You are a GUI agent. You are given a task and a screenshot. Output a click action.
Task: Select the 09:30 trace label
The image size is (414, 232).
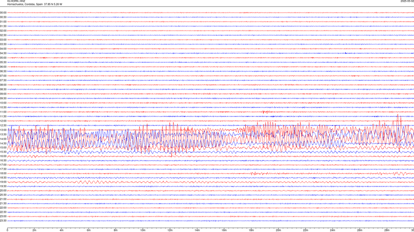pos(3,98)
